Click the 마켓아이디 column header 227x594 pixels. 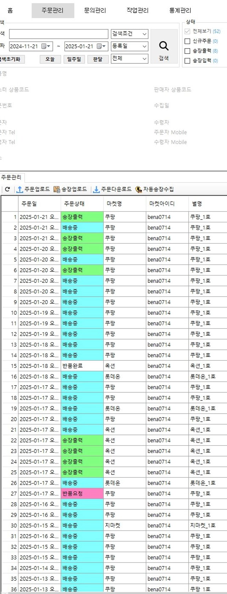167,204
